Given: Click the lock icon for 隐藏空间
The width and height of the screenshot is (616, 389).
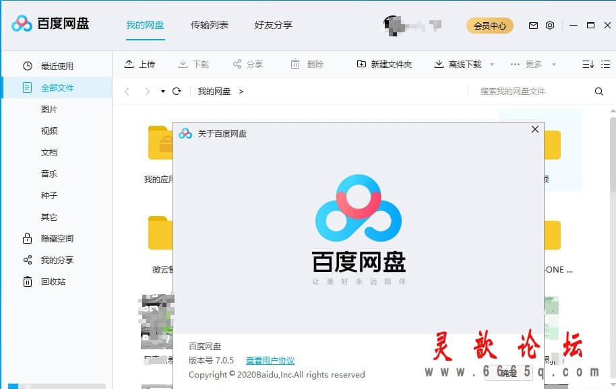Looking at the screenshot, I should coord(27,238).
